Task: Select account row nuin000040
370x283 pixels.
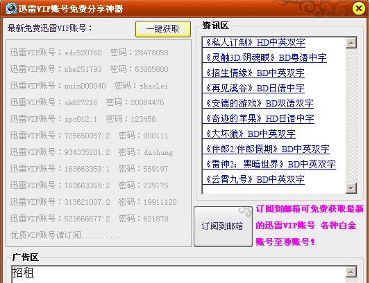Action: [x=89, y=86]
